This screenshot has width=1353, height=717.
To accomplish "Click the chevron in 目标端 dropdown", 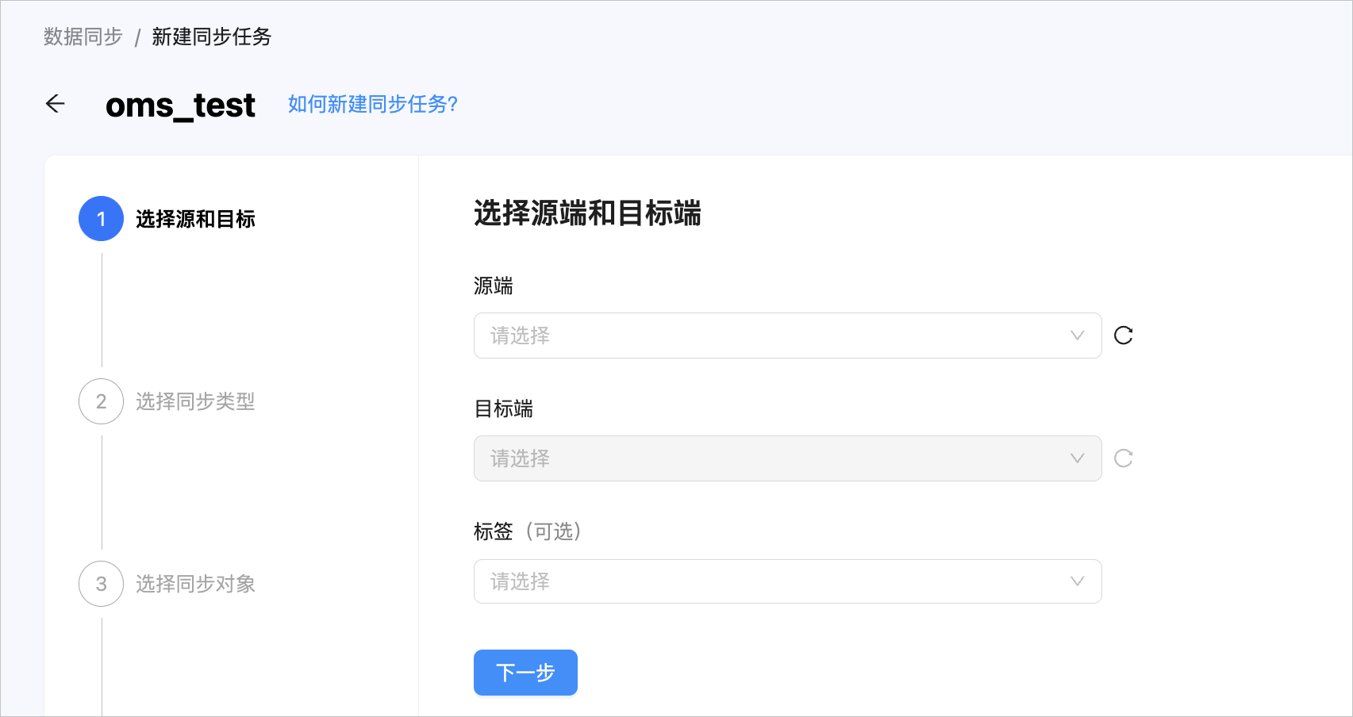I will point(1077,458).
